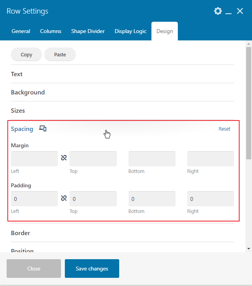
Task: Focus the Padding Right input field
Action: 210,199
